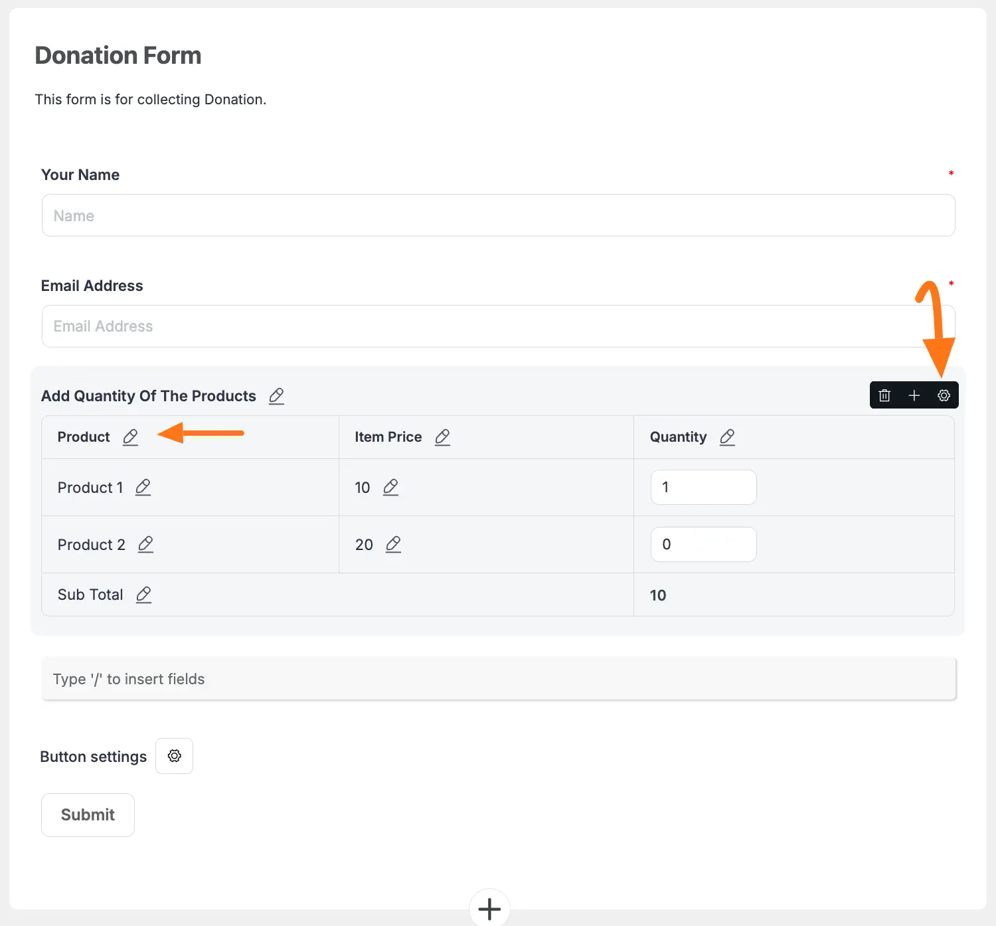Screen dimensions: 996x926
Task: Click the round add block plus button
Action: [489, 908]
